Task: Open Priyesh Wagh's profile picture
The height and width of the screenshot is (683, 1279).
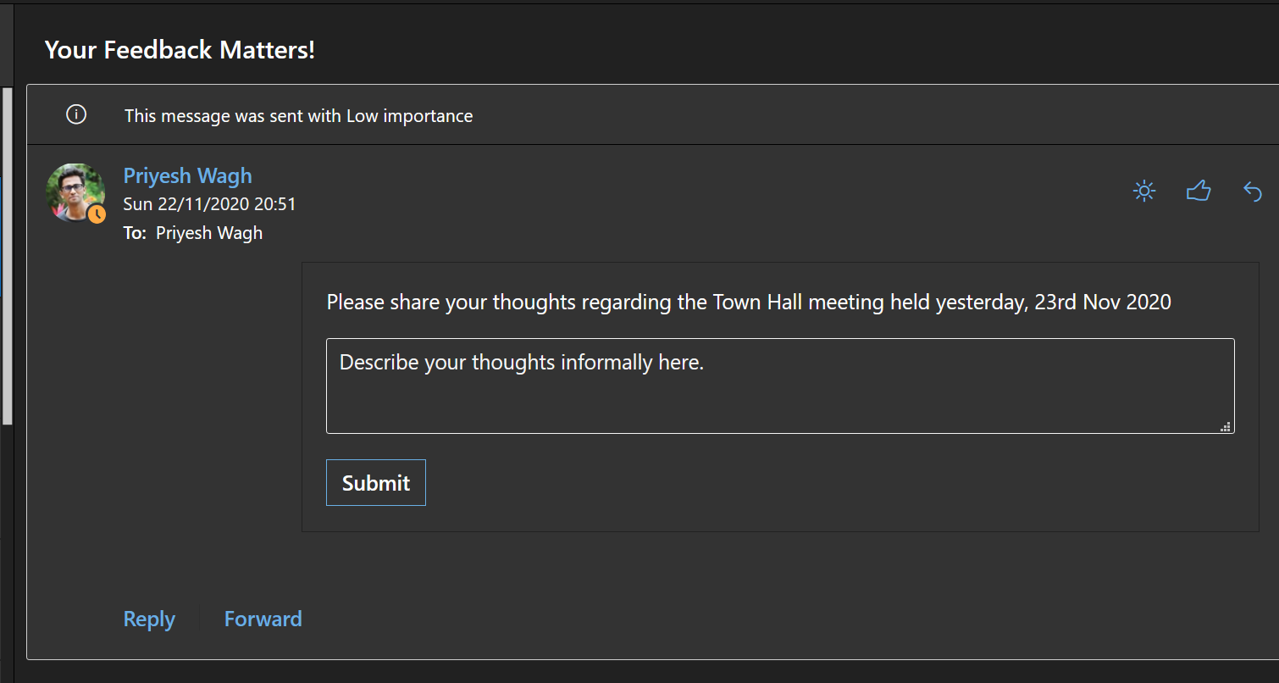Action: [75, 192]
